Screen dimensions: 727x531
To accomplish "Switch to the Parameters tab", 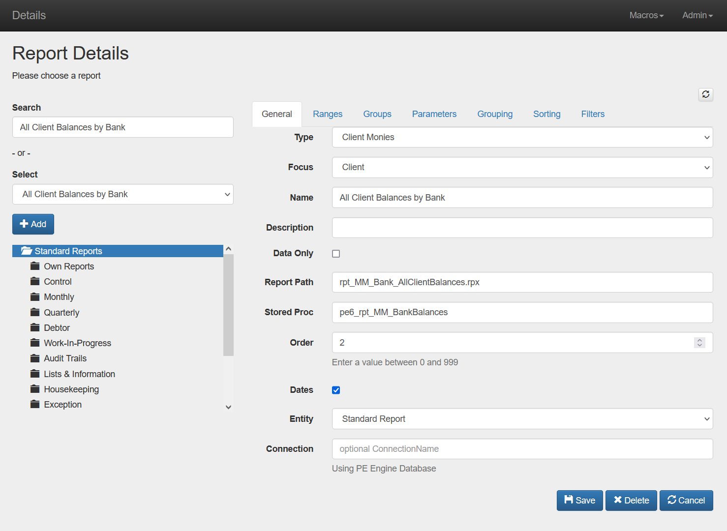I will pos(434,114).
